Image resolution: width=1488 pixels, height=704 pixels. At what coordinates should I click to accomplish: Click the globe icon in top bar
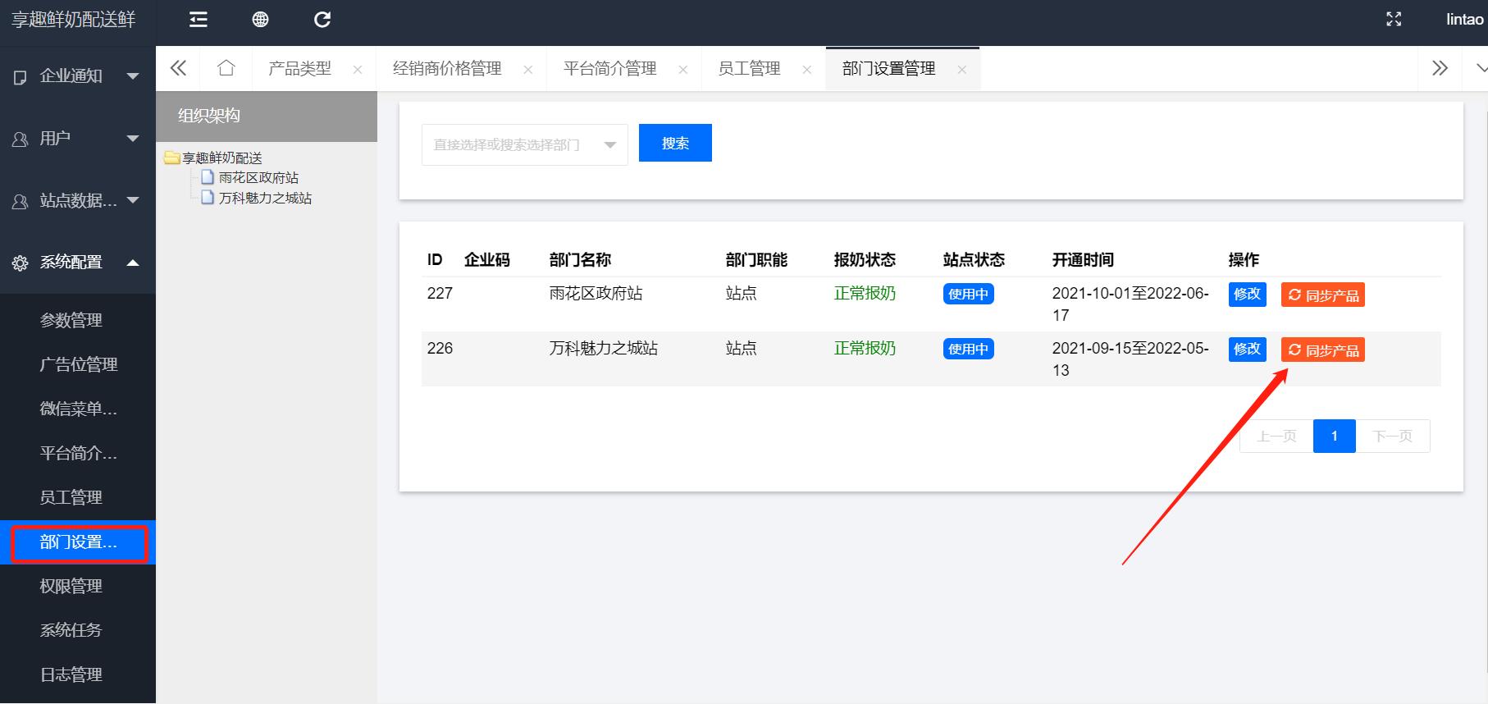[x=260, y=20]
